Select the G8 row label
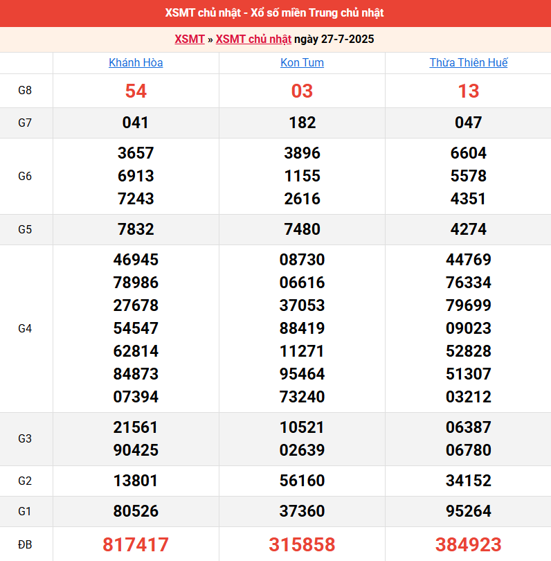This screenshot has width=551, height=561. click(25, 90)
